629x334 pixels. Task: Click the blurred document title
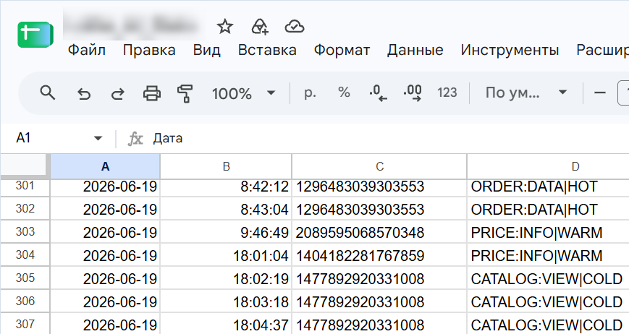coord(134,25)
